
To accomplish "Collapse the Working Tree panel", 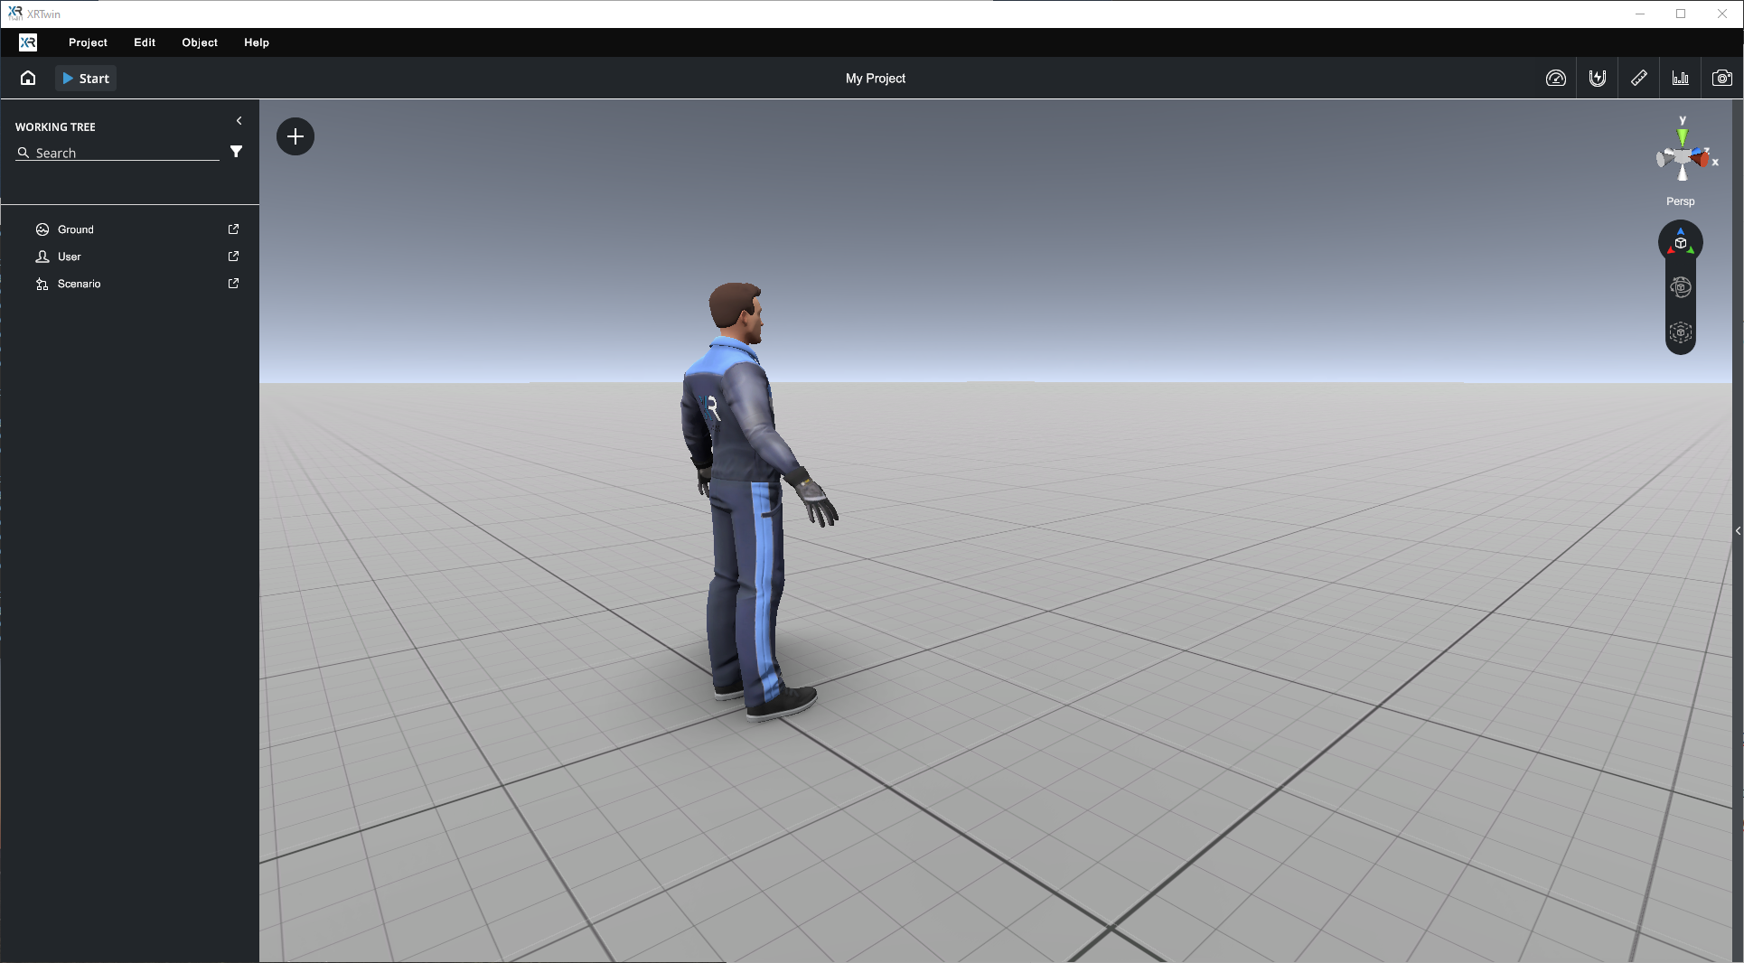I will click(x=239, y=120).
